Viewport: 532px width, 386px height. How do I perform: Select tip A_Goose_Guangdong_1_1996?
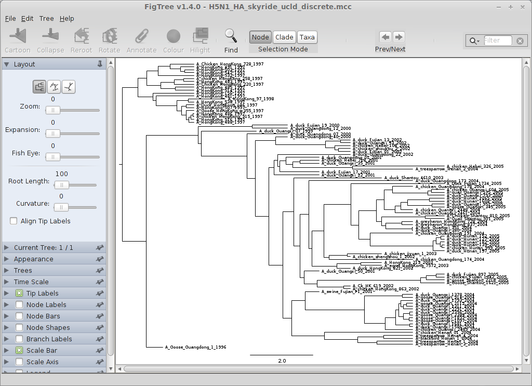195,347
